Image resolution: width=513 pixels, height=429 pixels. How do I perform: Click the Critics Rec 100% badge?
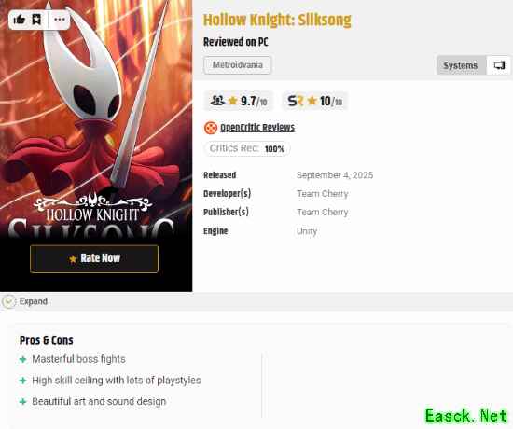point(247,148)
